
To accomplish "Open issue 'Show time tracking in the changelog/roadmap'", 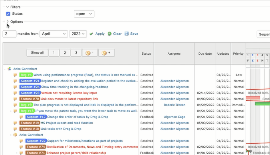I will click(75, 87).
